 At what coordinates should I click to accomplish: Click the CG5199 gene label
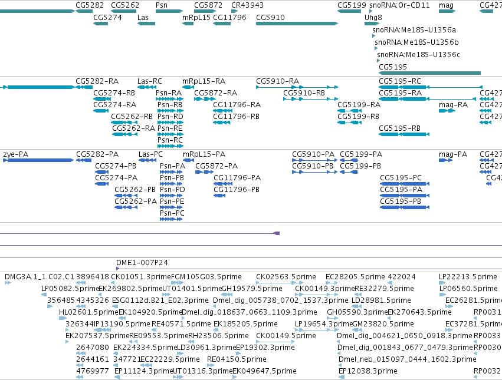(x=352, y=5)
